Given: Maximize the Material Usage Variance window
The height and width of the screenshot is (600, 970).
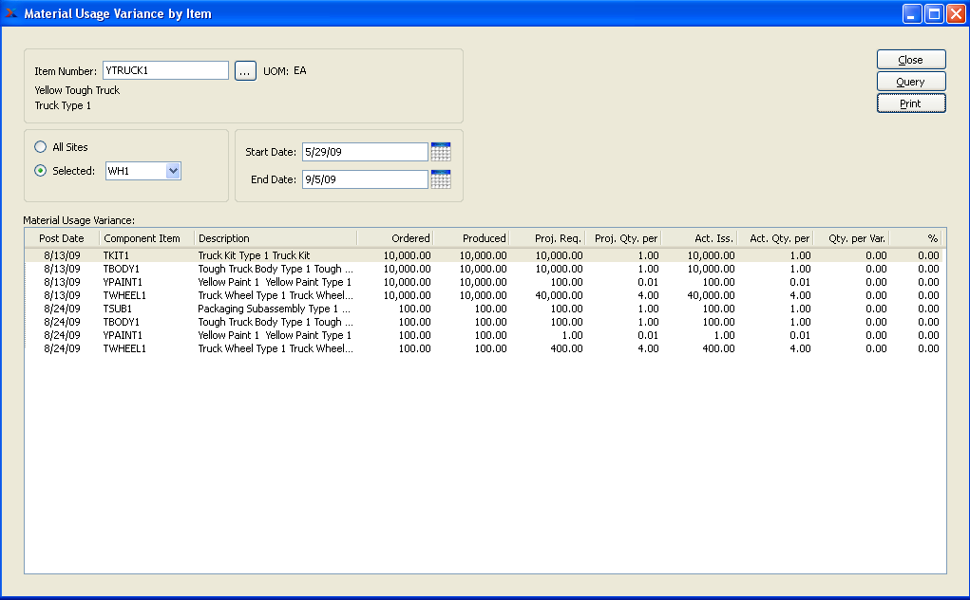Looking at the screenshot, I should pos(934,13).
